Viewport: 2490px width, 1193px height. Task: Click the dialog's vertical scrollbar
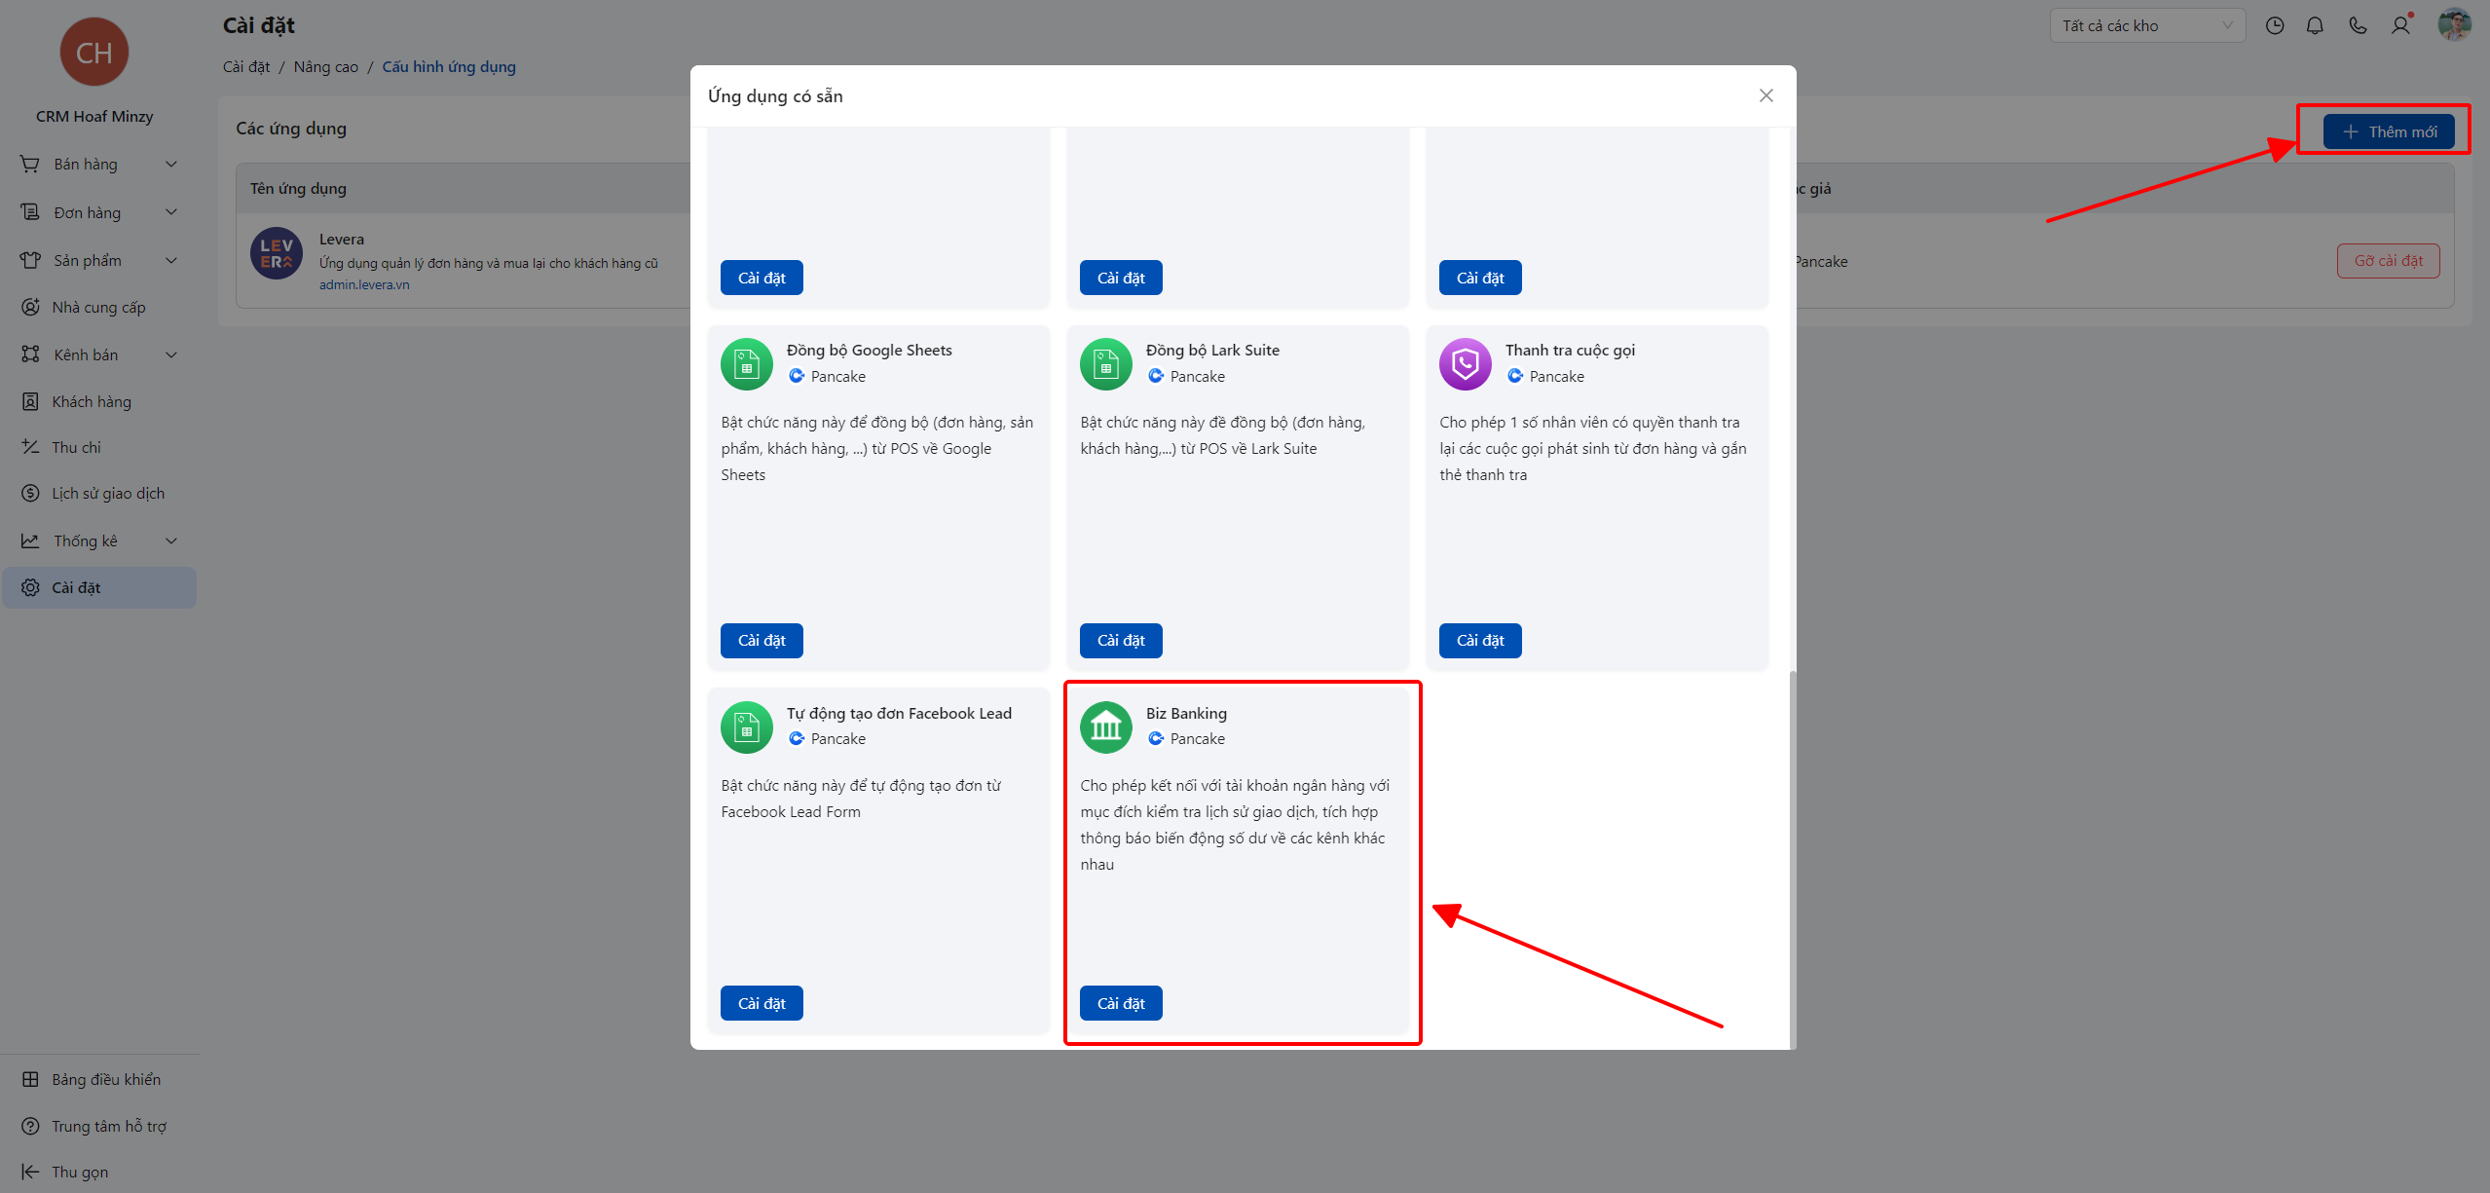tap(1792, 857)
